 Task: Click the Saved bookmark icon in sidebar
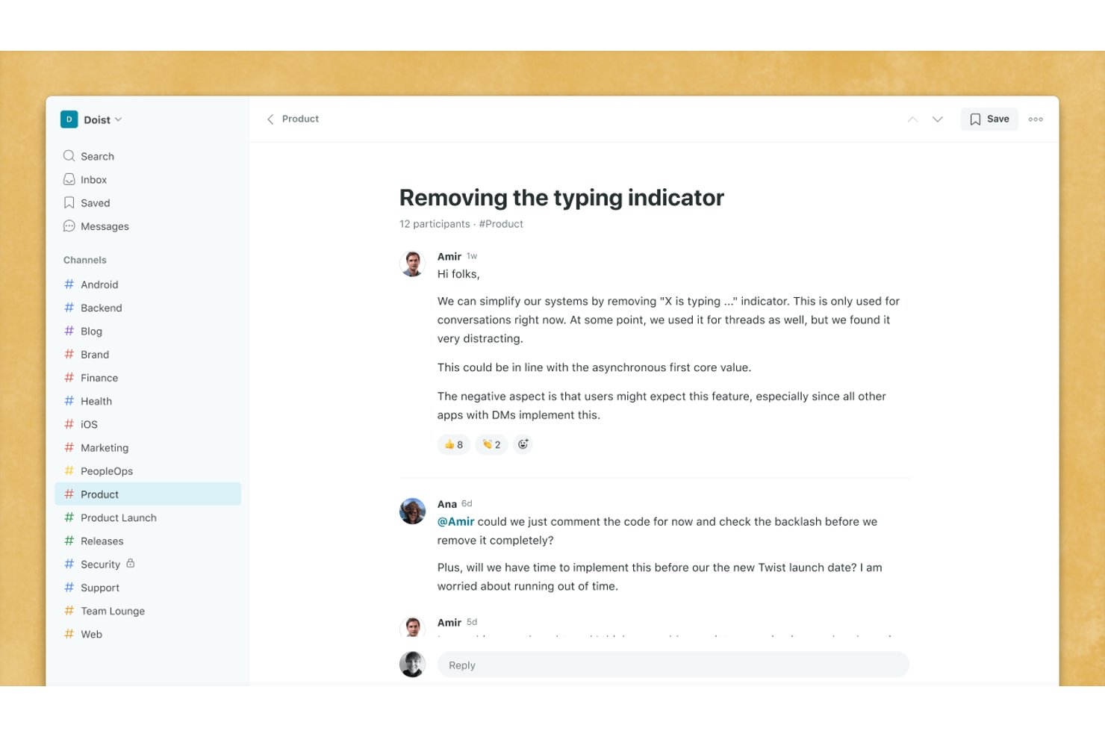[69, 202]
